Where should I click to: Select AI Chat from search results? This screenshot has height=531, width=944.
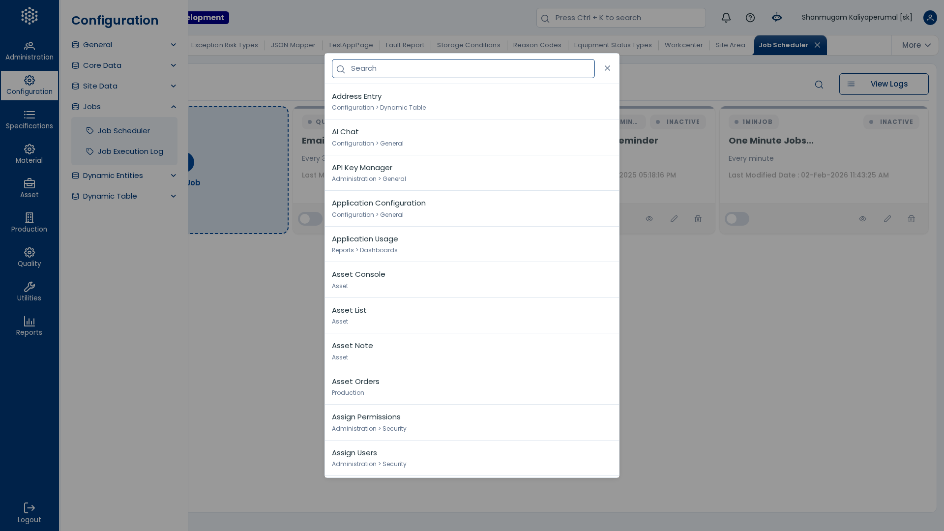[472, 137]
